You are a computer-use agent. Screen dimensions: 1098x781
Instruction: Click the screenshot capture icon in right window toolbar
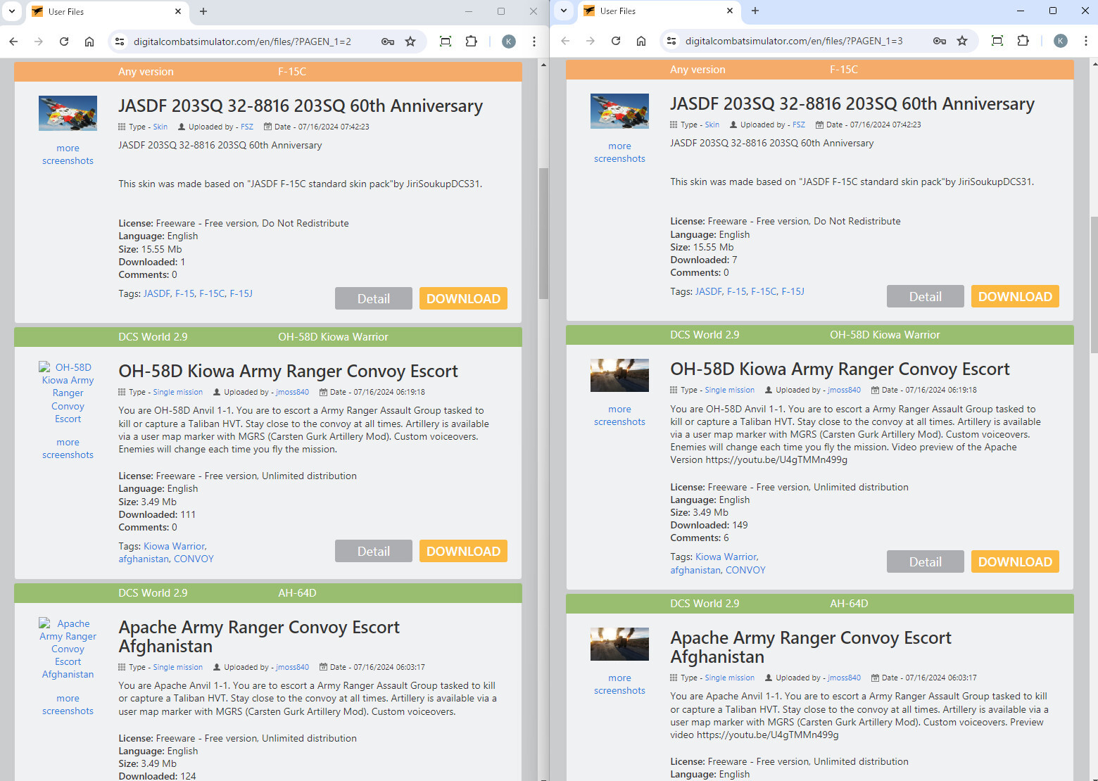(997, 41)
